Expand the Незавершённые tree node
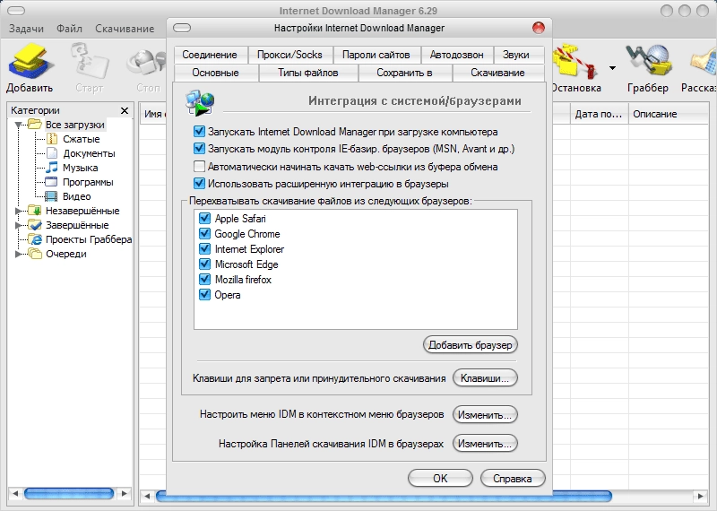The image size is (717, 511). 18,211
